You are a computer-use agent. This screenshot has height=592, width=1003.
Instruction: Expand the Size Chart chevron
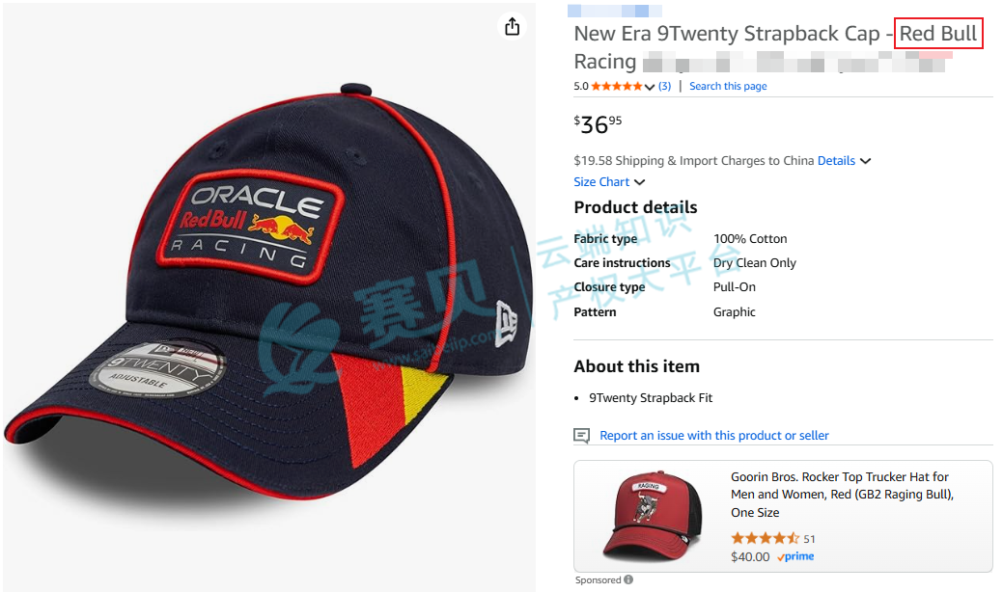[640, 182]
